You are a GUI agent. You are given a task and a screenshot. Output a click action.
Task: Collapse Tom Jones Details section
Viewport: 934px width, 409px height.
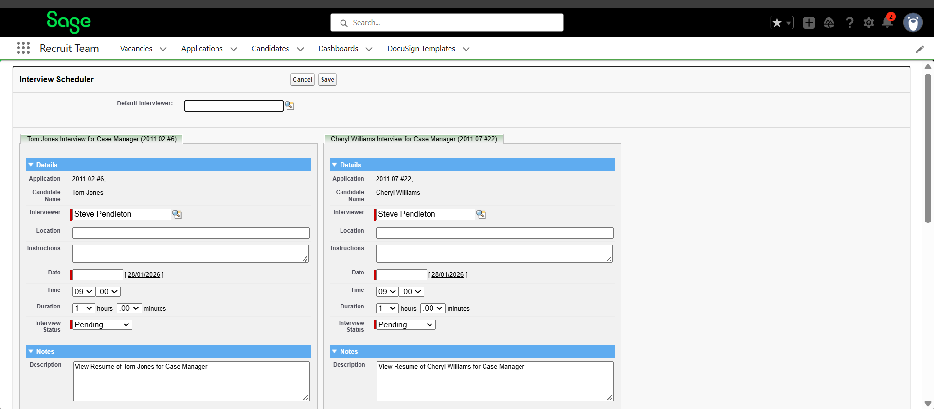pyautogui.click(x=31, y=165)
